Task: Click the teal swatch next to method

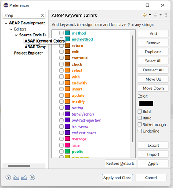Action: click(x=68, y=33)
